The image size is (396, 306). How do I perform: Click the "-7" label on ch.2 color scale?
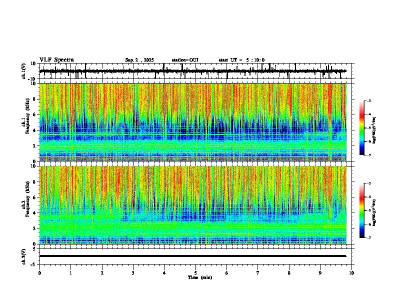369,237
